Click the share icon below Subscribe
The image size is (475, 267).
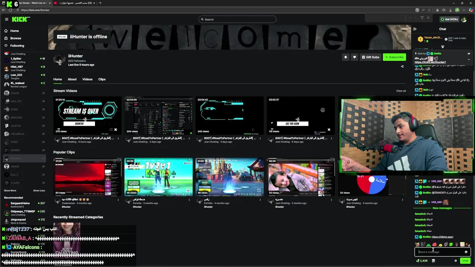coord(402,66)
